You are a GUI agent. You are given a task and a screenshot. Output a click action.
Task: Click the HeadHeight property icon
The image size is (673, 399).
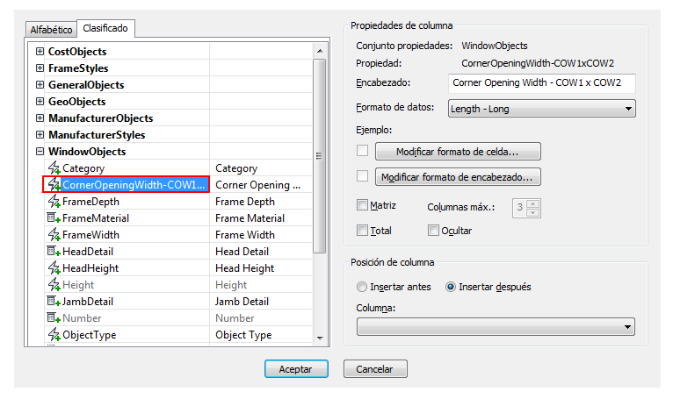click(x=54, y=268)
